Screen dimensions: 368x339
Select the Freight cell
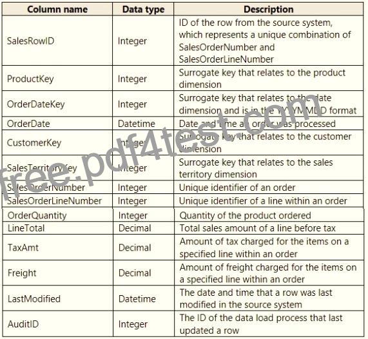click(58, 273)
